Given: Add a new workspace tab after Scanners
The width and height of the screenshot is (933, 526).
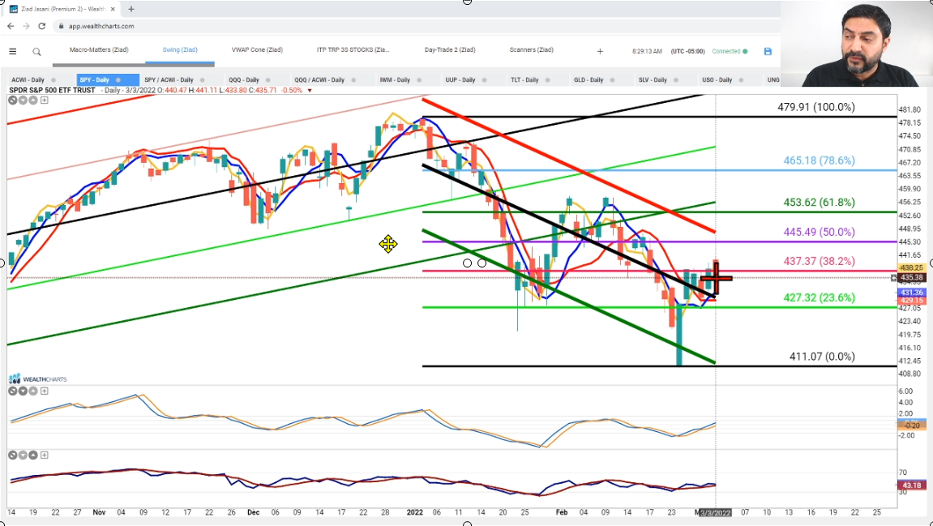Looking at the screenshot, I should pyautogui.click(x=600, y=51).
